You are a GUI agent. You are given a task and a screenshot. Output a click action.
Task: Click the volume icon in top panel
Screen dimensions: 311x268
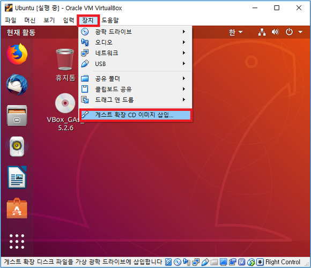[275, 32]
